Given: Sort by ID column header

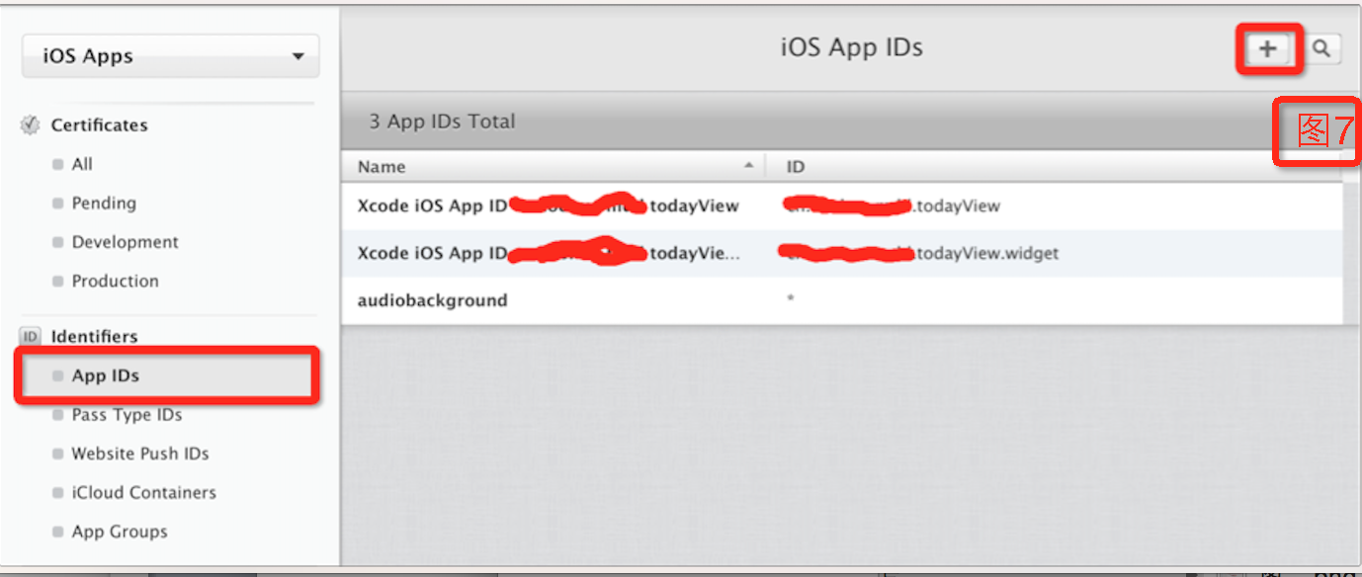Looking at the screenshot, I should [x=796, y=167].
